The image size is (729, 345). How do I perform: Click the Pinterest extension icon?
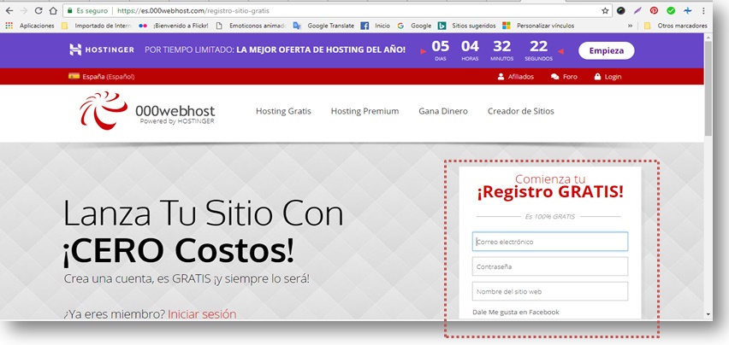click(x=655, y=10)
